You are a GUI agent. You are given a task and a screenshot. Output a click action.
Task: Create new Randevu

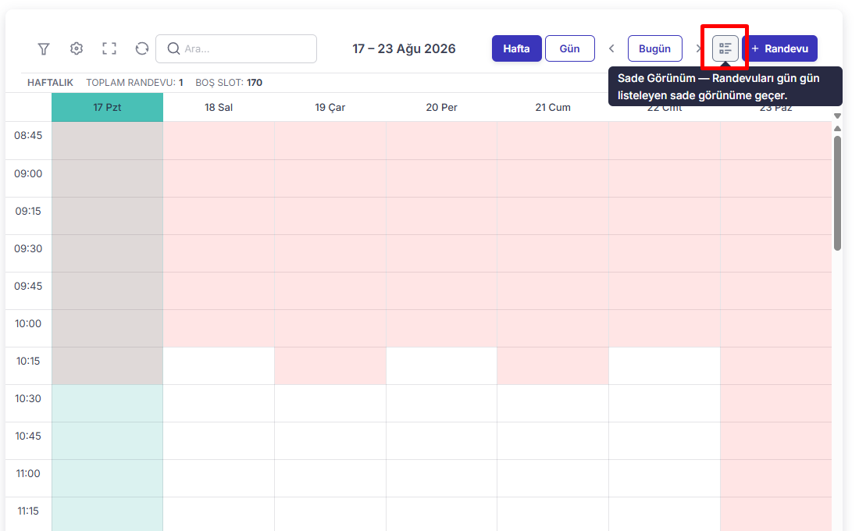pyautogui.click(x=780, y=48)
